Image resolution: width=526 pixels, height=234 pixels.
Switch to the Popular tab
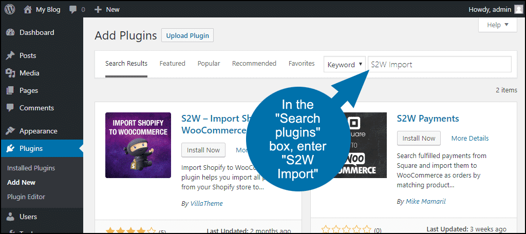[x=209, y=63]
